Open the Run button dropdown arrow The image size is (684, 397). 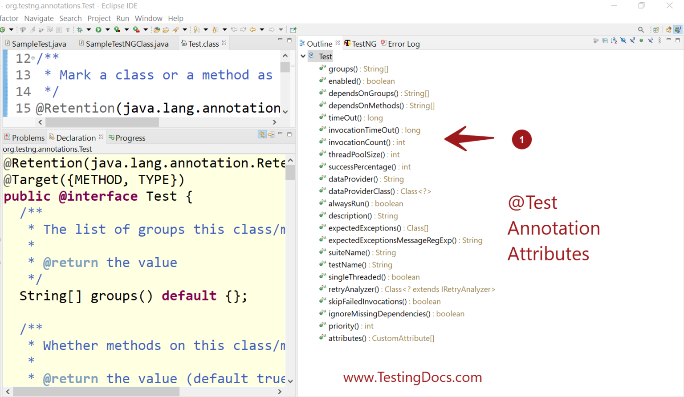(107, 29)
